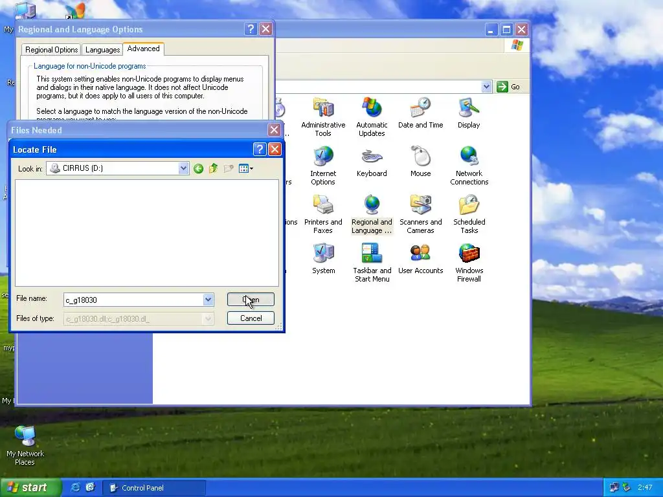Go up one folder level in Locate File
Image resolution: width=663 pixels, height=497 pixels.
[213, 169]
